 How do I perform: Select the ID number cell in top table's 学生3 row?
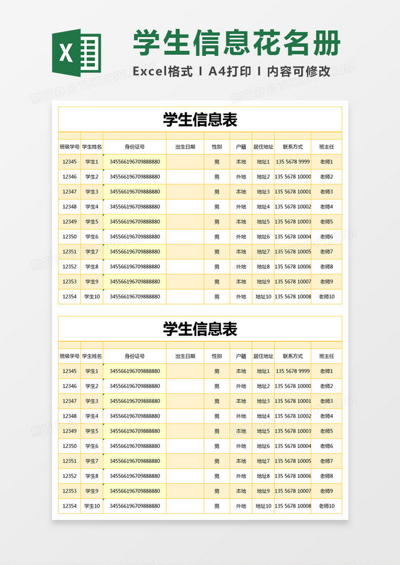pyautogui.click(x=135, y=192)
